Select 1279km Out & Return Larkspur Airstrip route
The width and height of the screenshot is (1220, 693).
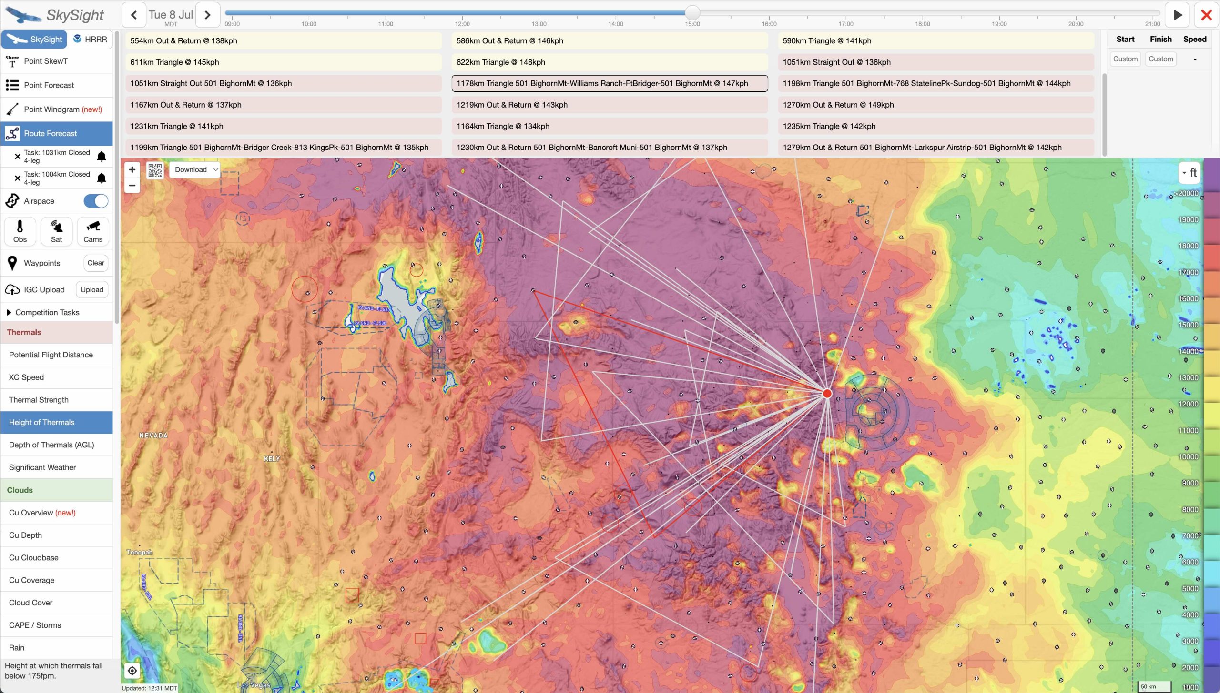936,148
